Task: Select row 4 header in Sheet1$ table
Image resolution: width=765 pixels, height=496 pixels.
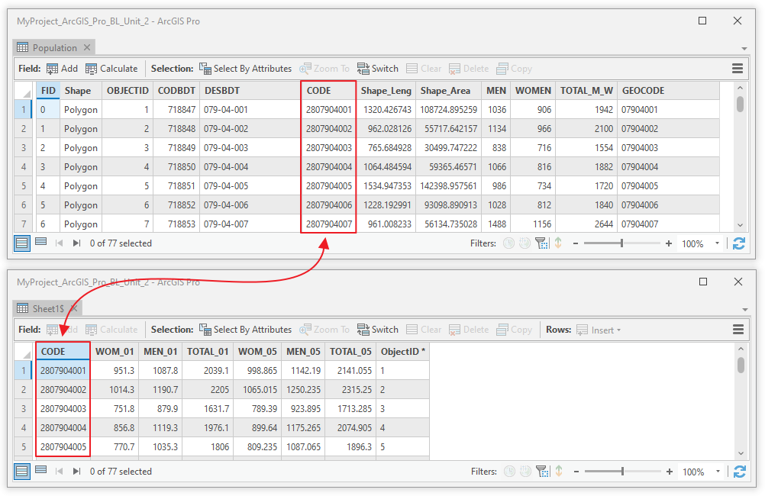Action: point(23,428)
